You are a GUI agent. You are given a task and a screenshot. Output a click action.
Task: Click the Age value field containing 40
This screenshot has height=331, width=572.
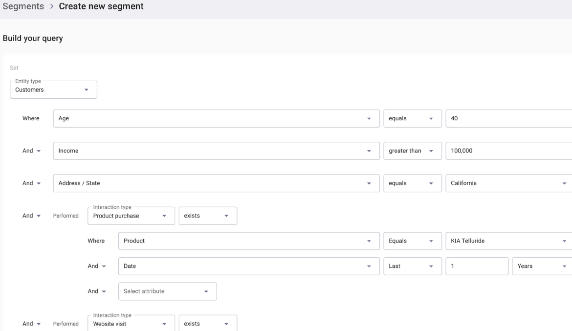pos(508,118)
